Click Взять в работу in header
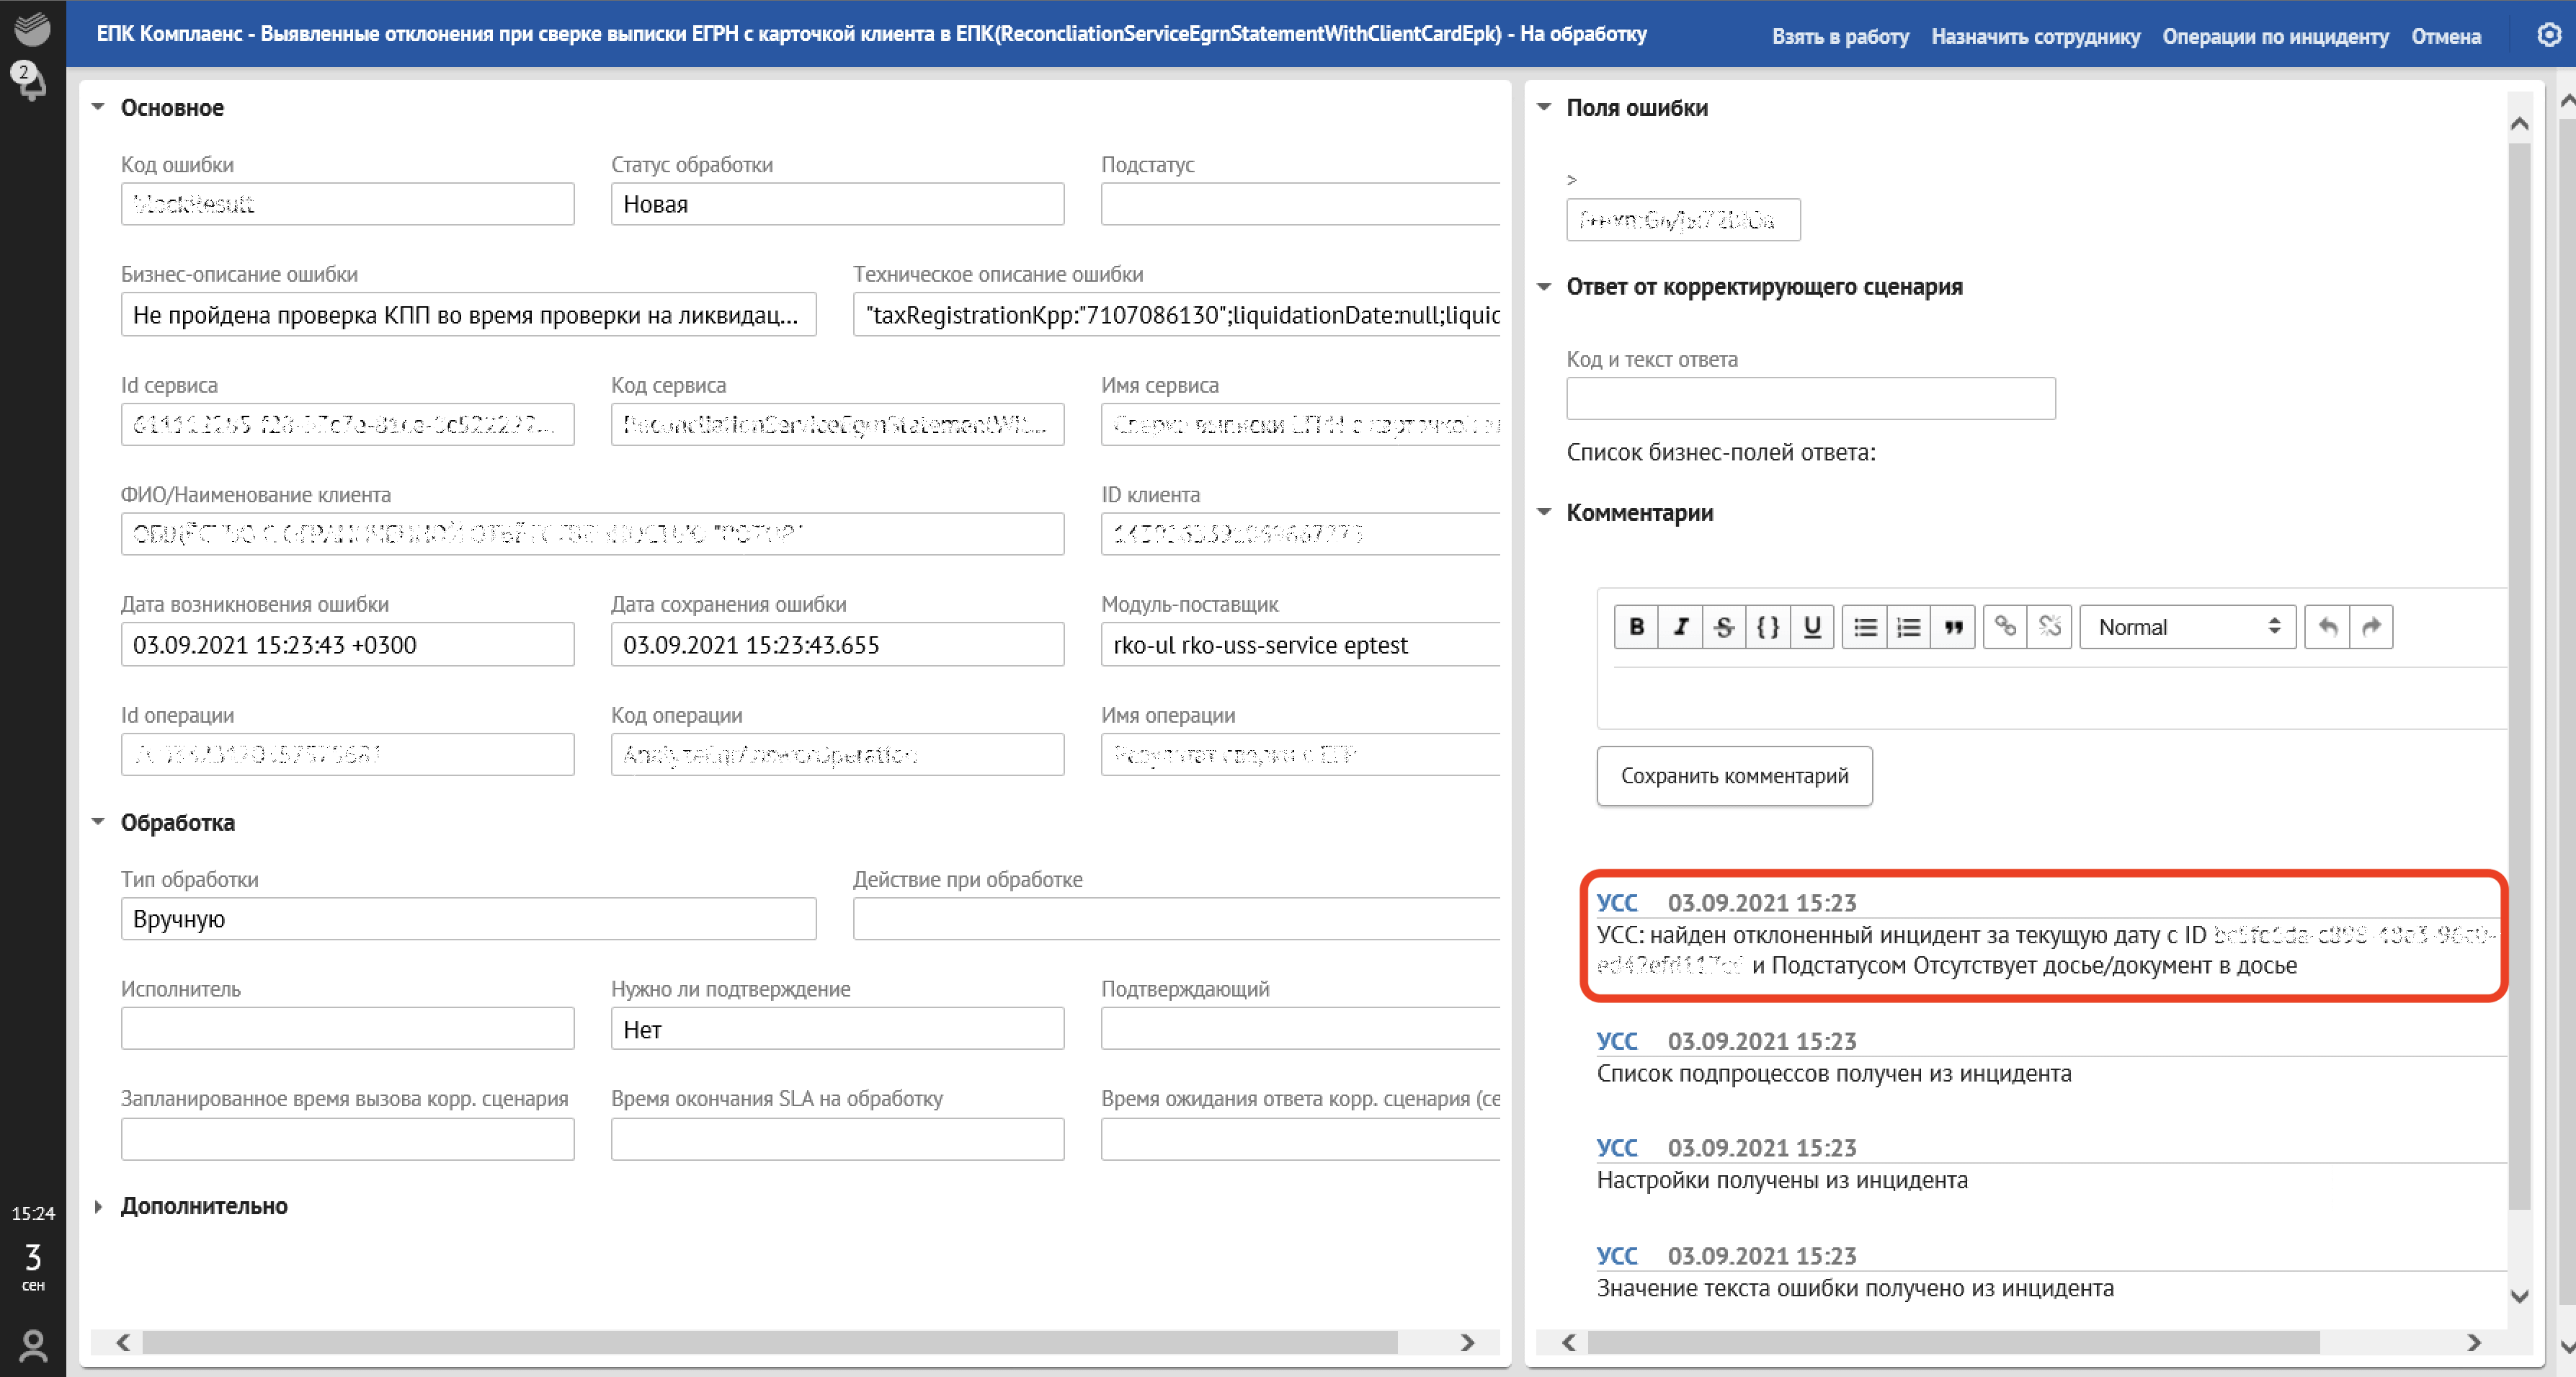 coord(1839,36)
